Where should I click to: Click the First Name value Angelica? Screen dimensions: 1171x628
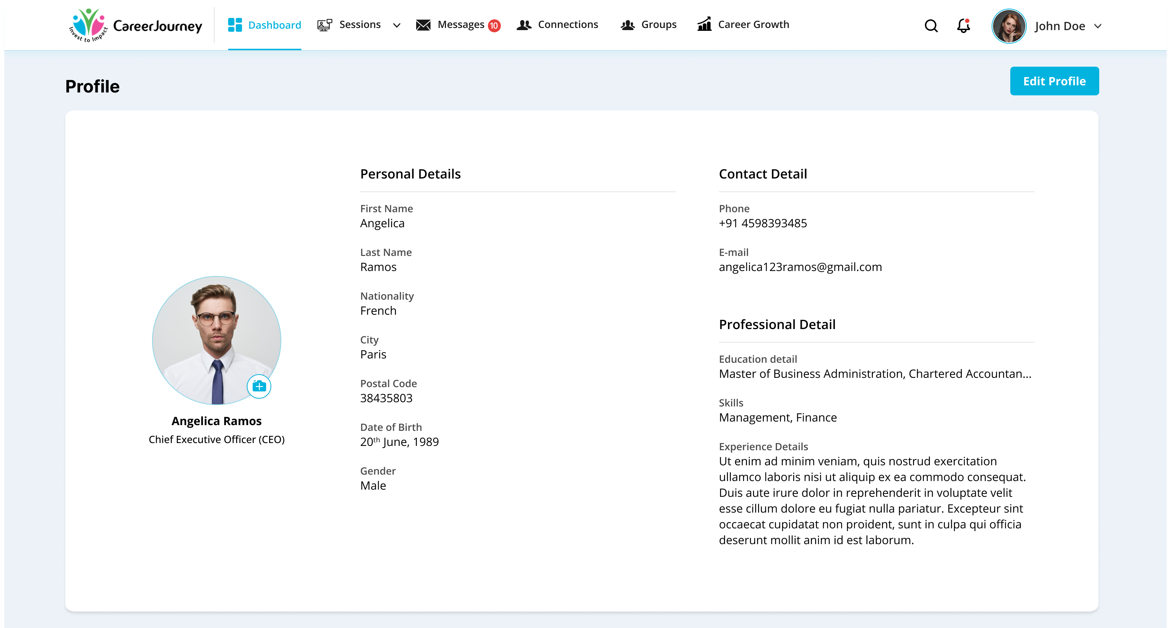pyautogui.click(x=382, y=223)
